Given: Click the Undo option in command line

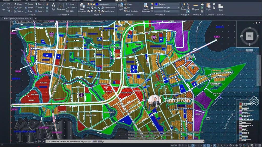Looking at the screenshot, I should coord(94,141).
